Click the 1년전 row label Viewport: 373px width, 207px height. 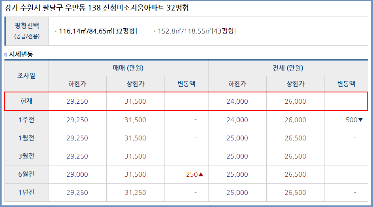26,192
